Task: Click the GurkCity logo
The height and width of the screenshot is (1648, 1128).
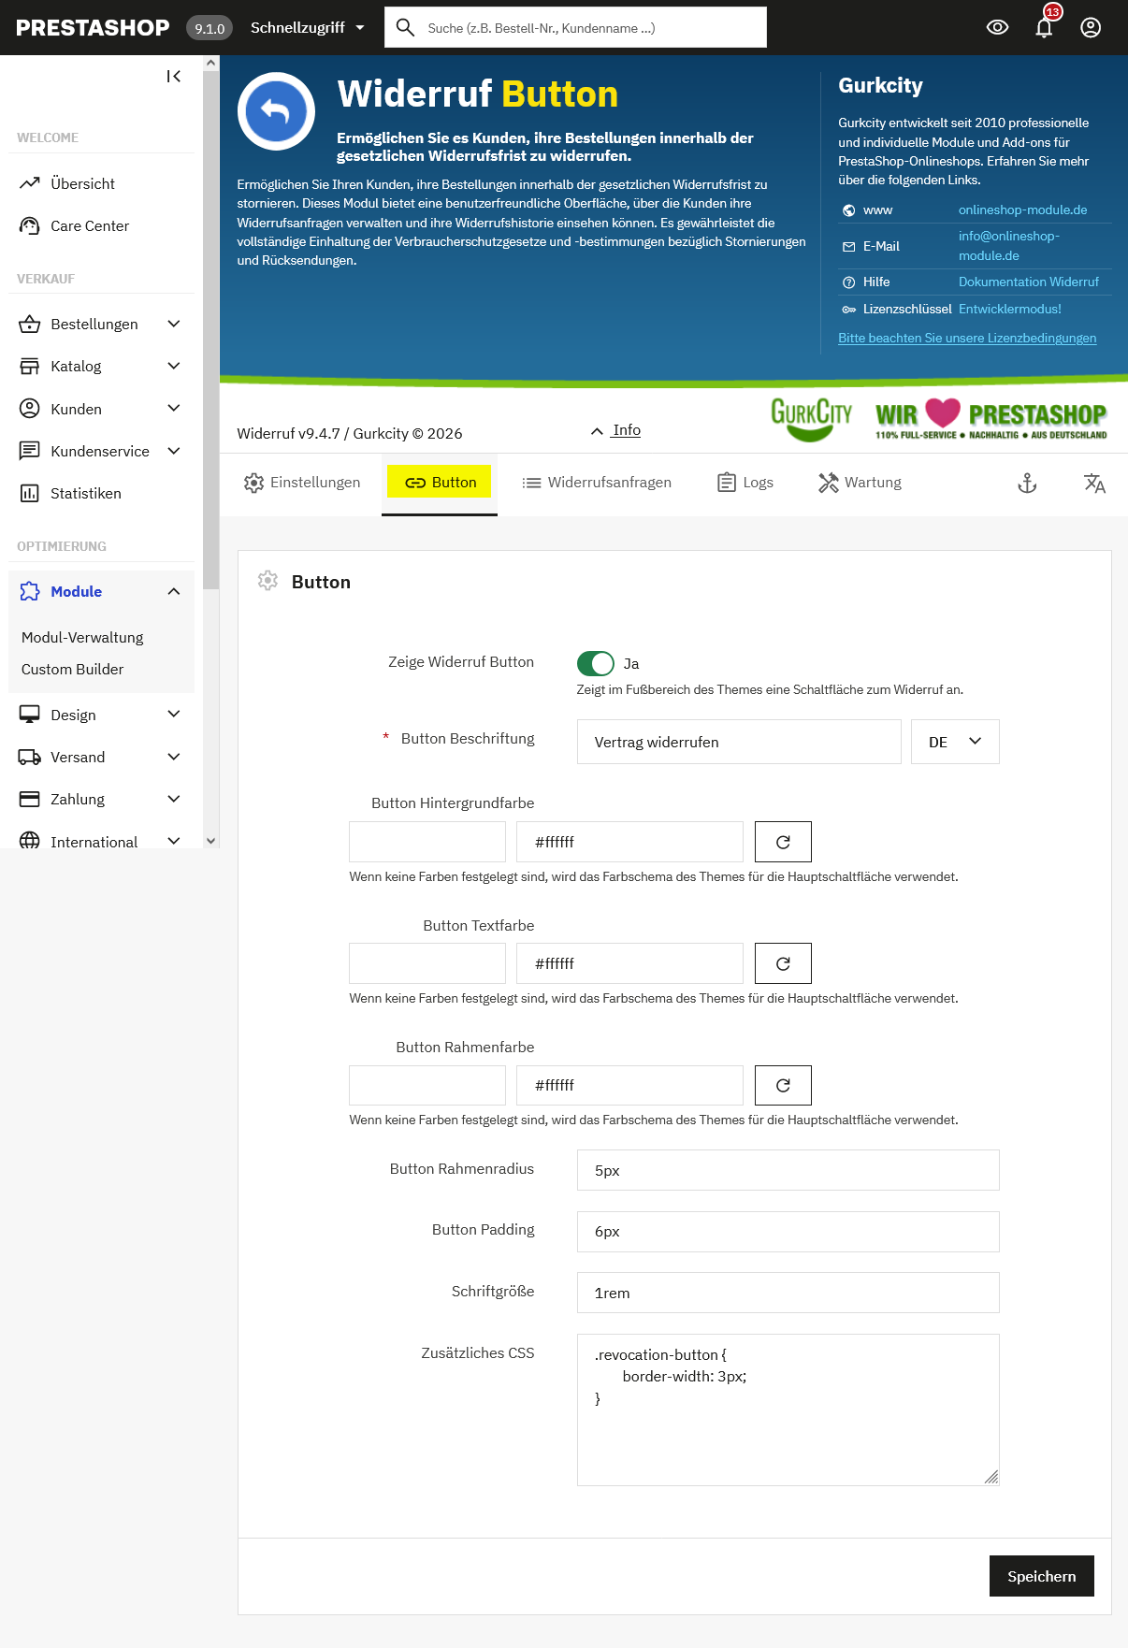Action: coord(811,419)
